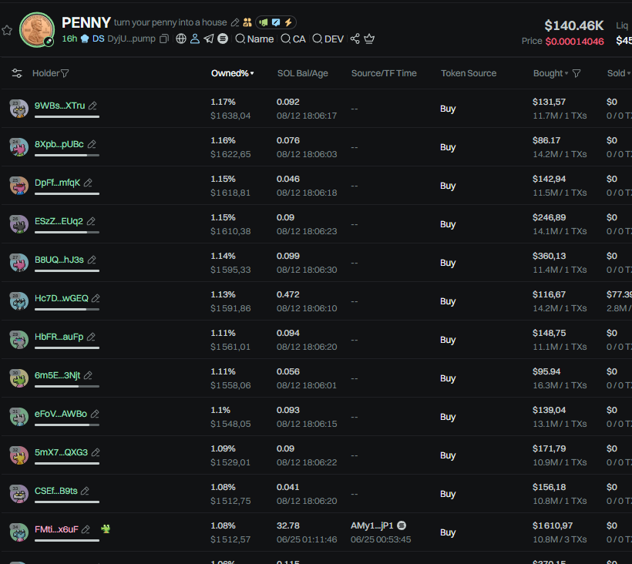Open the Telegram link icon
632x564 pixels.
click(209, 39)
